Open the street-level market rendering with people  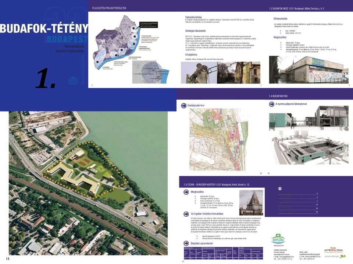click(x=309, y=118)
